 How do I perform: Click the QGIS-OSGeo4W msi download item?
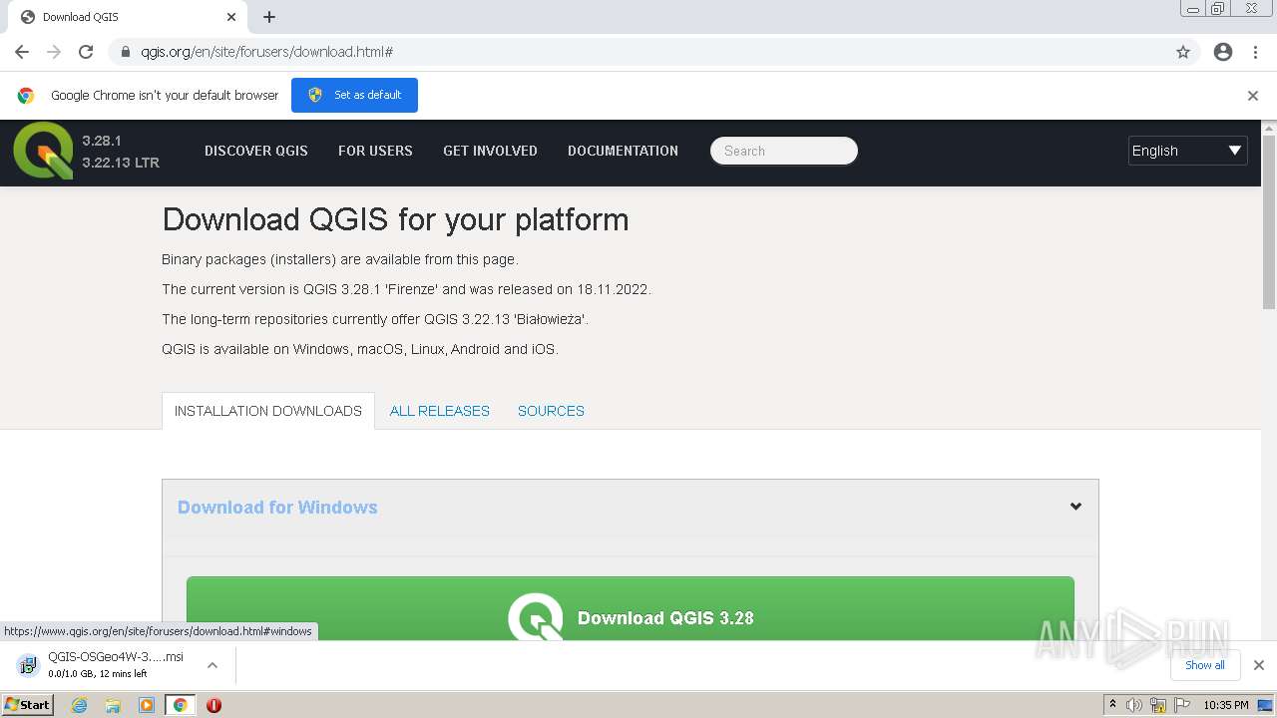point(118,665)
